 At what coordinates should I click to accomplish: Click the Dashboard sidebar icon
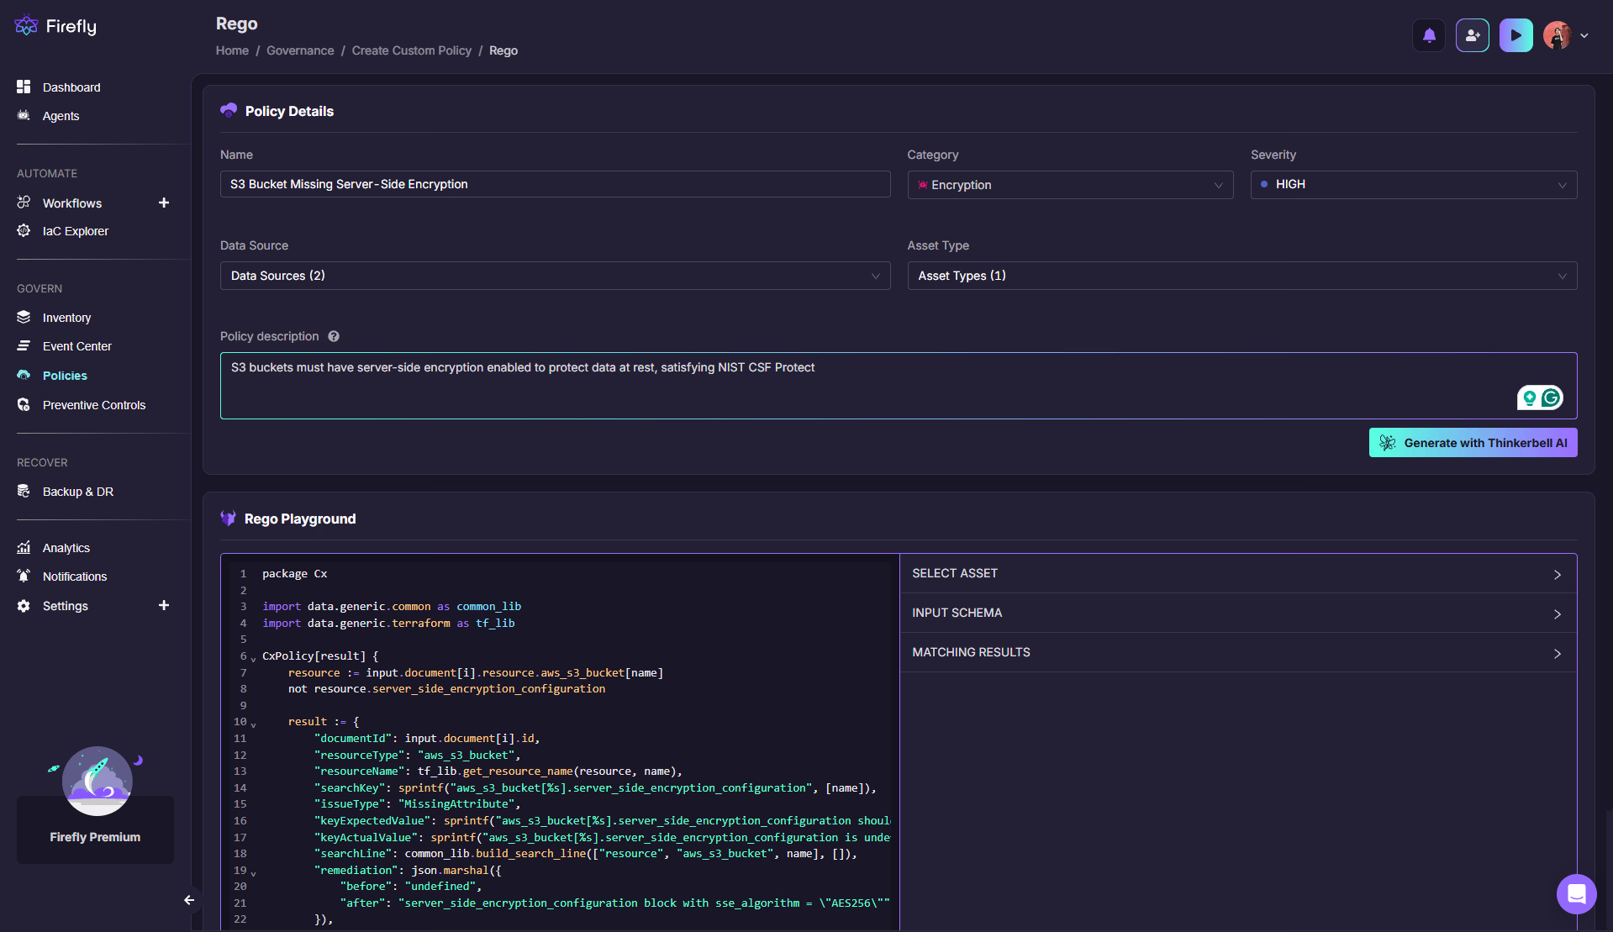[x=24, y=87]
